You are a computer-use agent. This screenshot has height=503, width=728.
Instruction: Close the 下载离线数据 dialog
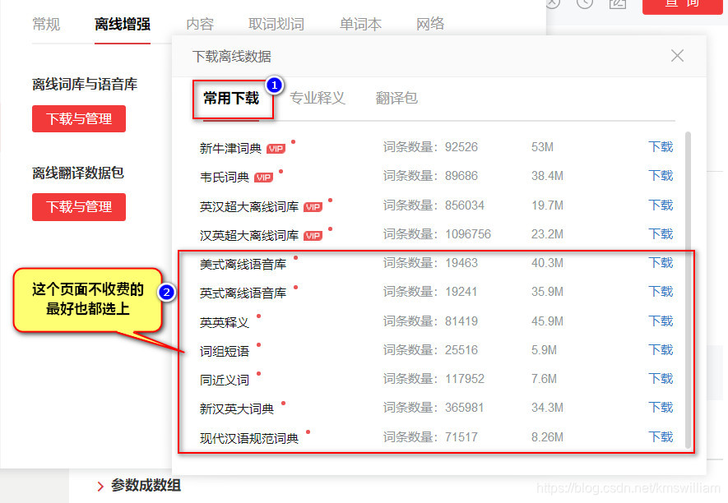[x=677, y=56]
